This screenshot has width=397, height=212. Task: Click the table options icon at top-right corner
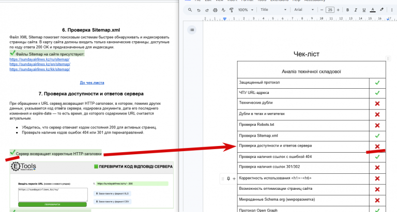tap(388, 59)
